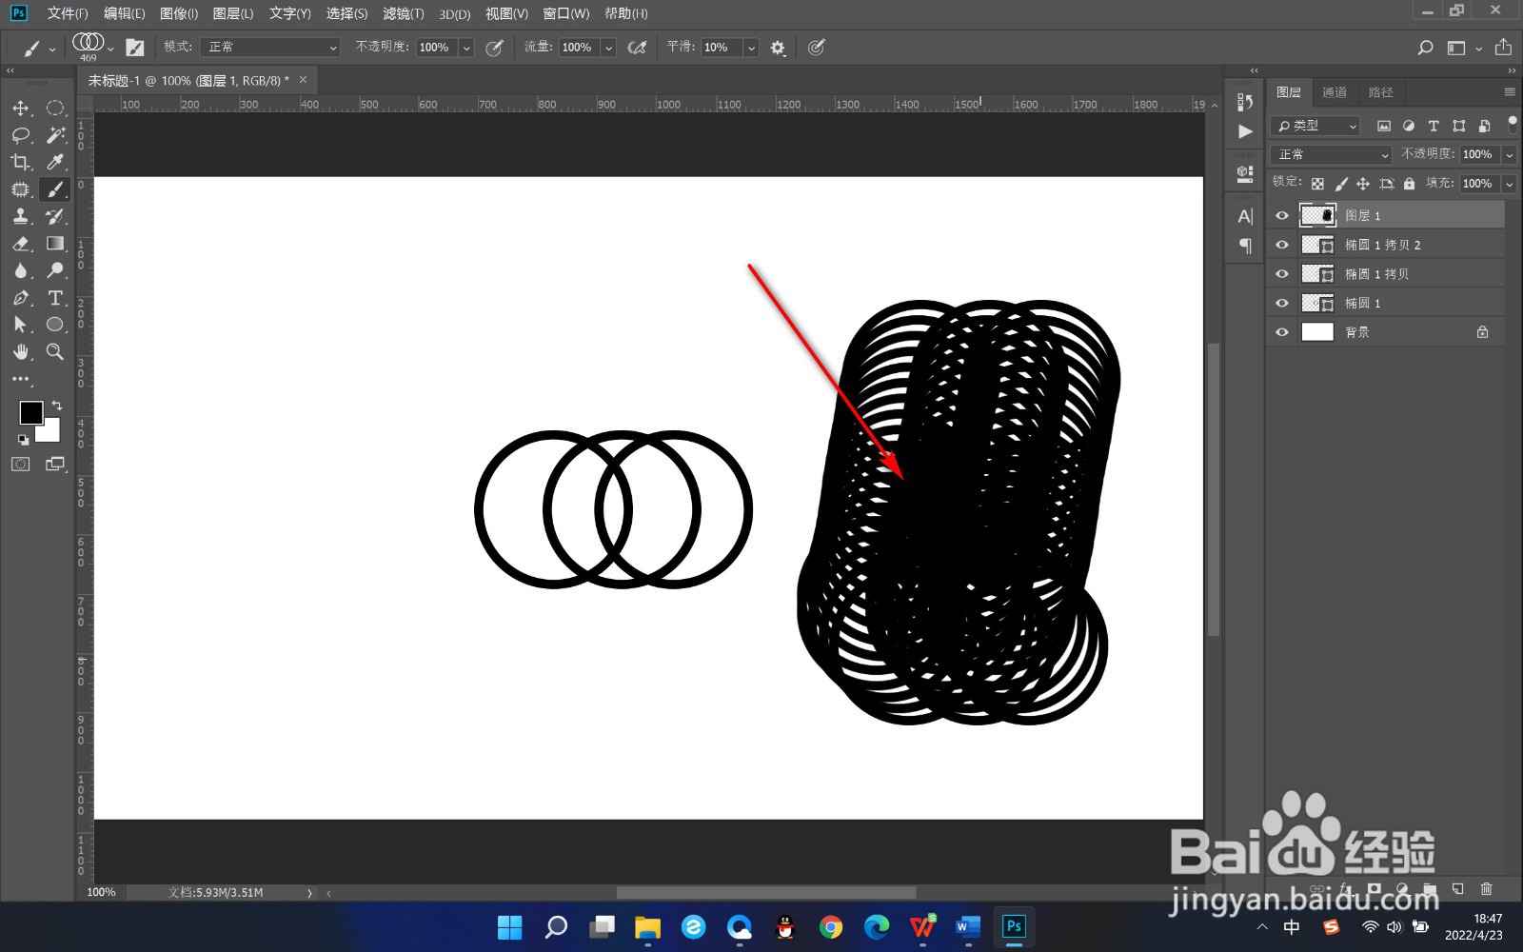Select the Hand tool
The width and height of the screenshot is (1523, 952).
[21, 352]
